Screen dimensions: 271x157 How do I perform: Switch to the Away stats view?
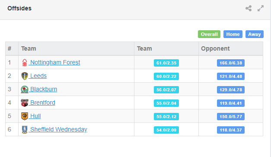click(255, 34)
